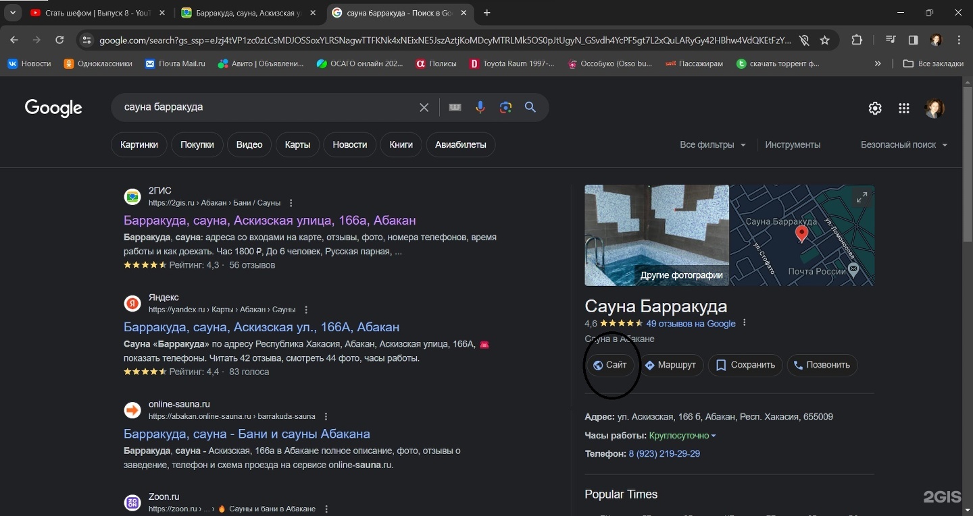This screenshot has width=973, height=516.
Task: View site information icon in the address bar
Action: (86, 40)
